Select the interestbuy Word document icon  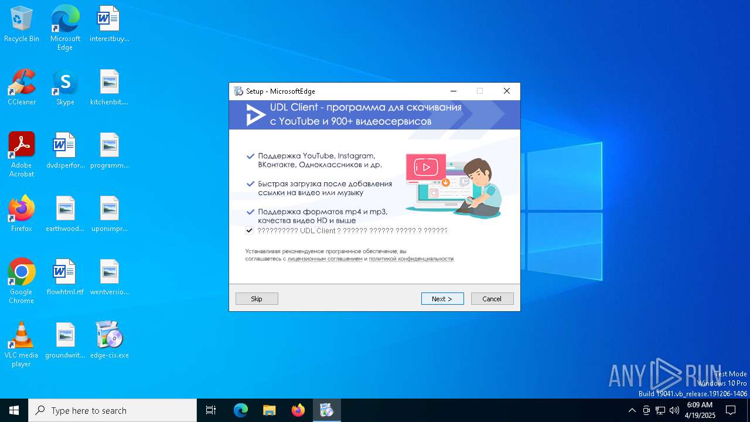[x=109, y=25]
